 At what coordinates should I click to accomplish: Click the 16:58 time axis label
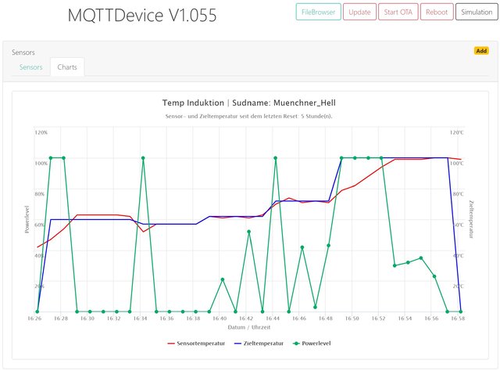pos(458,319)
